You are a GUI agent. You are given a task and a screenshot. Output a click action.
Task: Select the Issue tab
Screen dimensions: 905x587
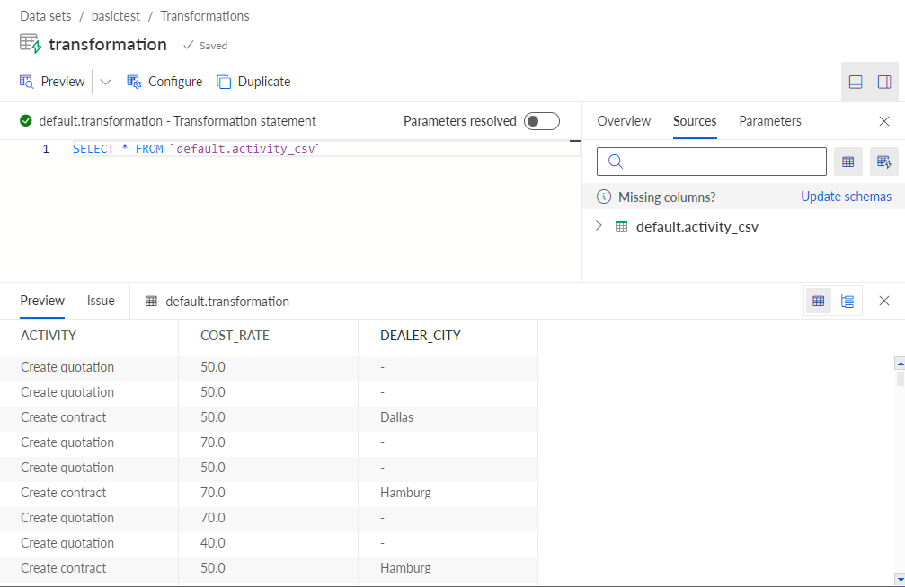coord(101,301)
